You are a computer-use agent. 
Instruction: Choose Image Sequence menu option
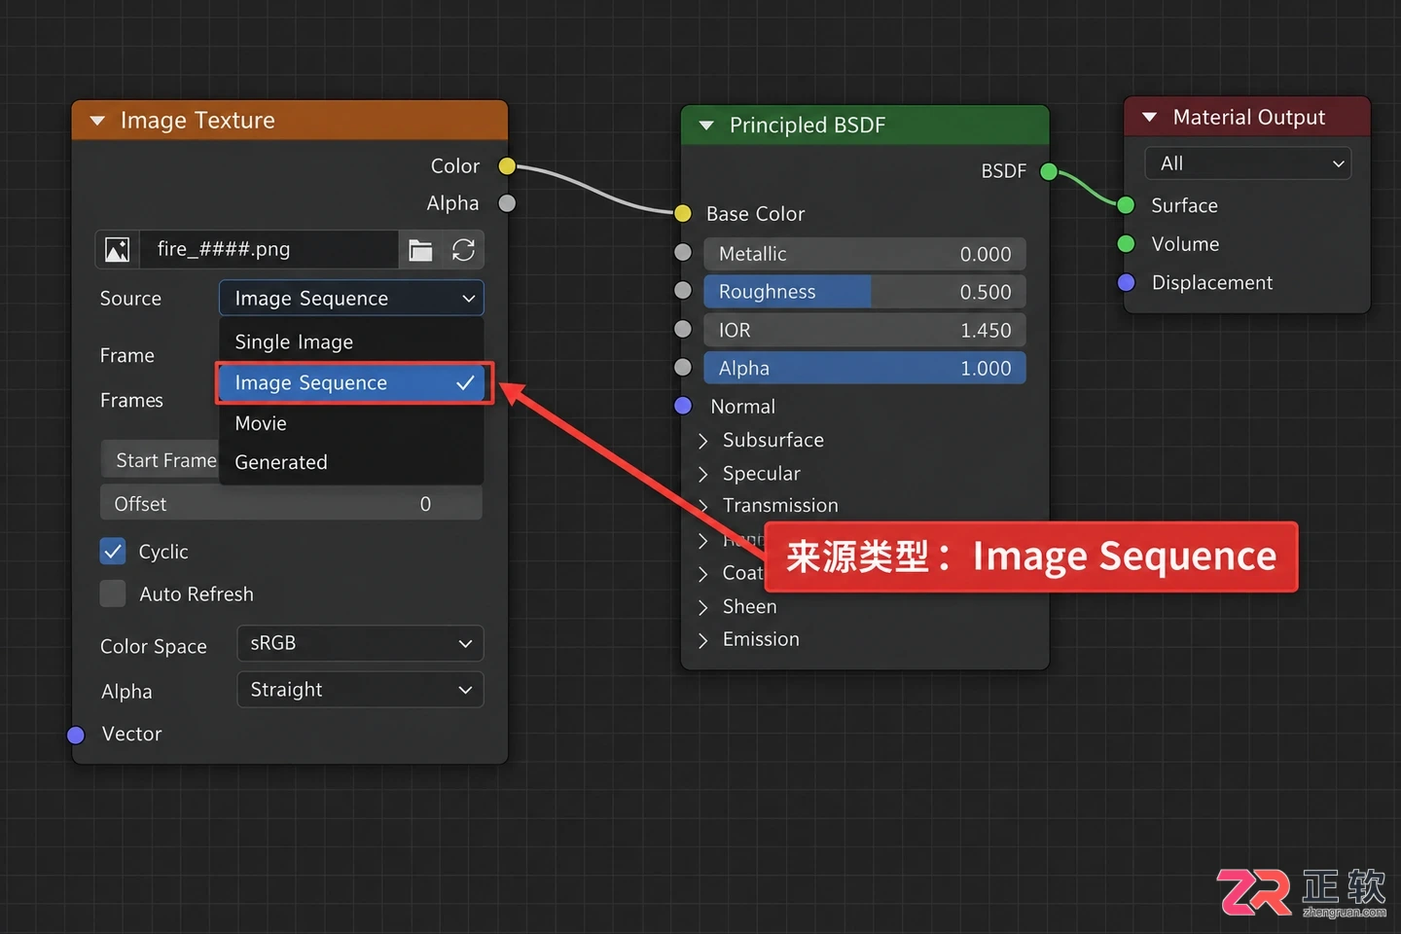(351, 383)
